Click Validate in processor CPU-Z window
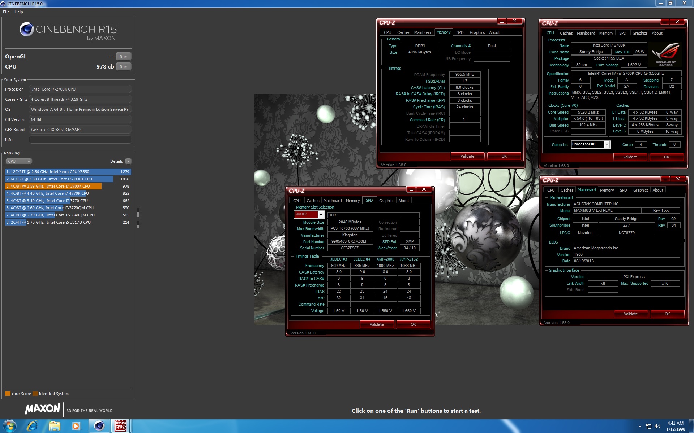694x433 pixels. 630,157
